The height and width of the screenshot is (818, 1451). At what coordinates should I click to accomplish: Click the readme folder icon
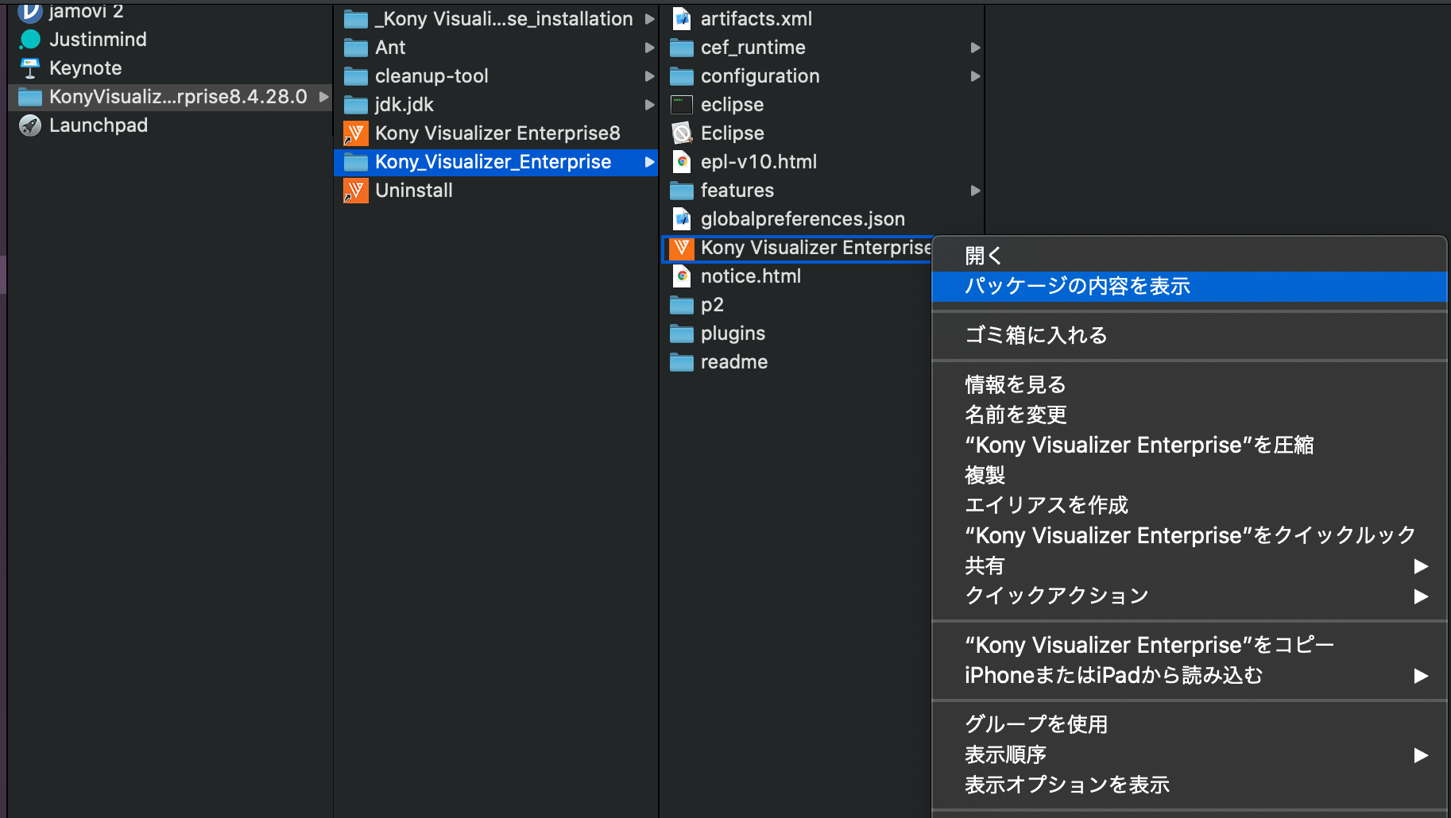tap(682, 362)
